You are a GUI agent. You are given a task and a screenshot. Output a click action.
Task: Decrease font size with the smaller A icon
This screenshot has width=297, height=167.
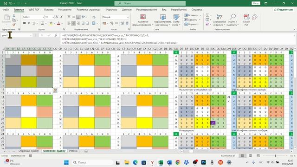point(62,17)
